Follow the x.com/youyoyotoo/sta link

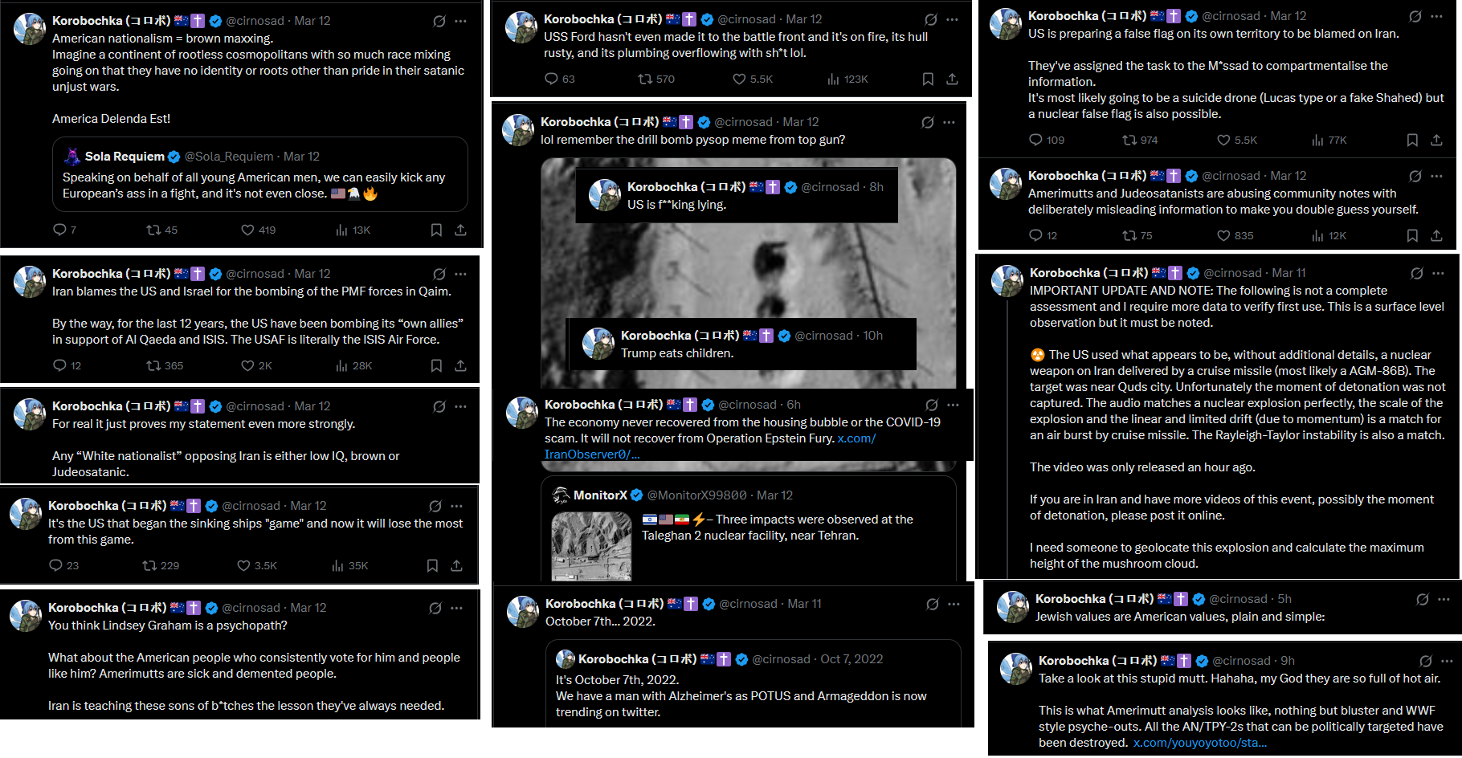pyautogui.click(x=1200, y=743)
